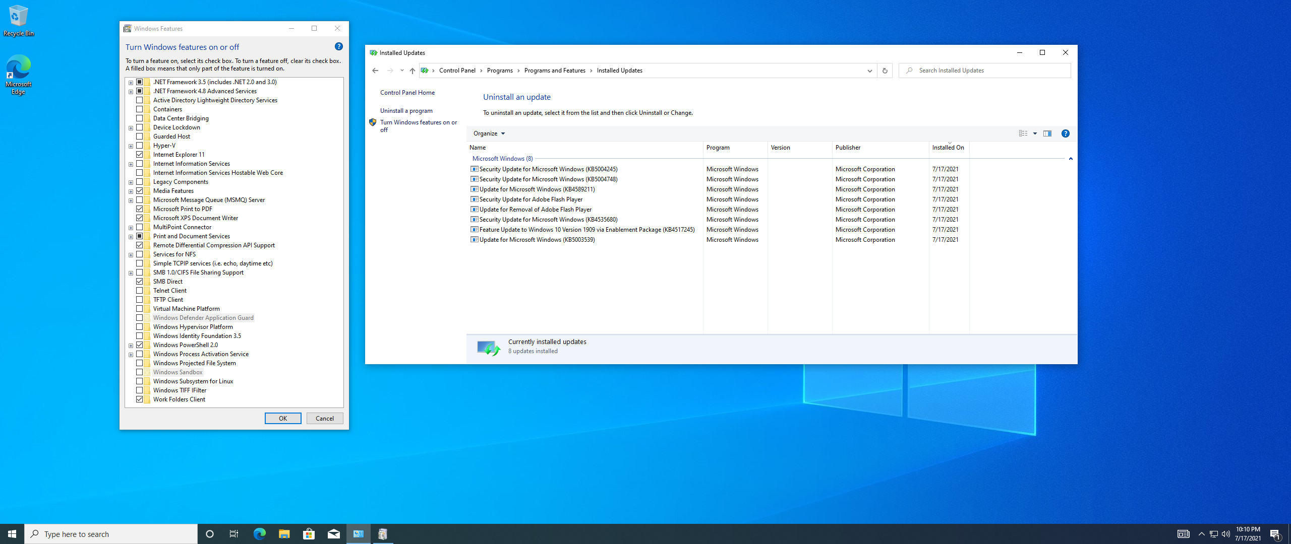Image resolution: width=1291 pixels, height=544 pixels.
Task: Sort by Installed On column header
Action: (x=949, y=148)
